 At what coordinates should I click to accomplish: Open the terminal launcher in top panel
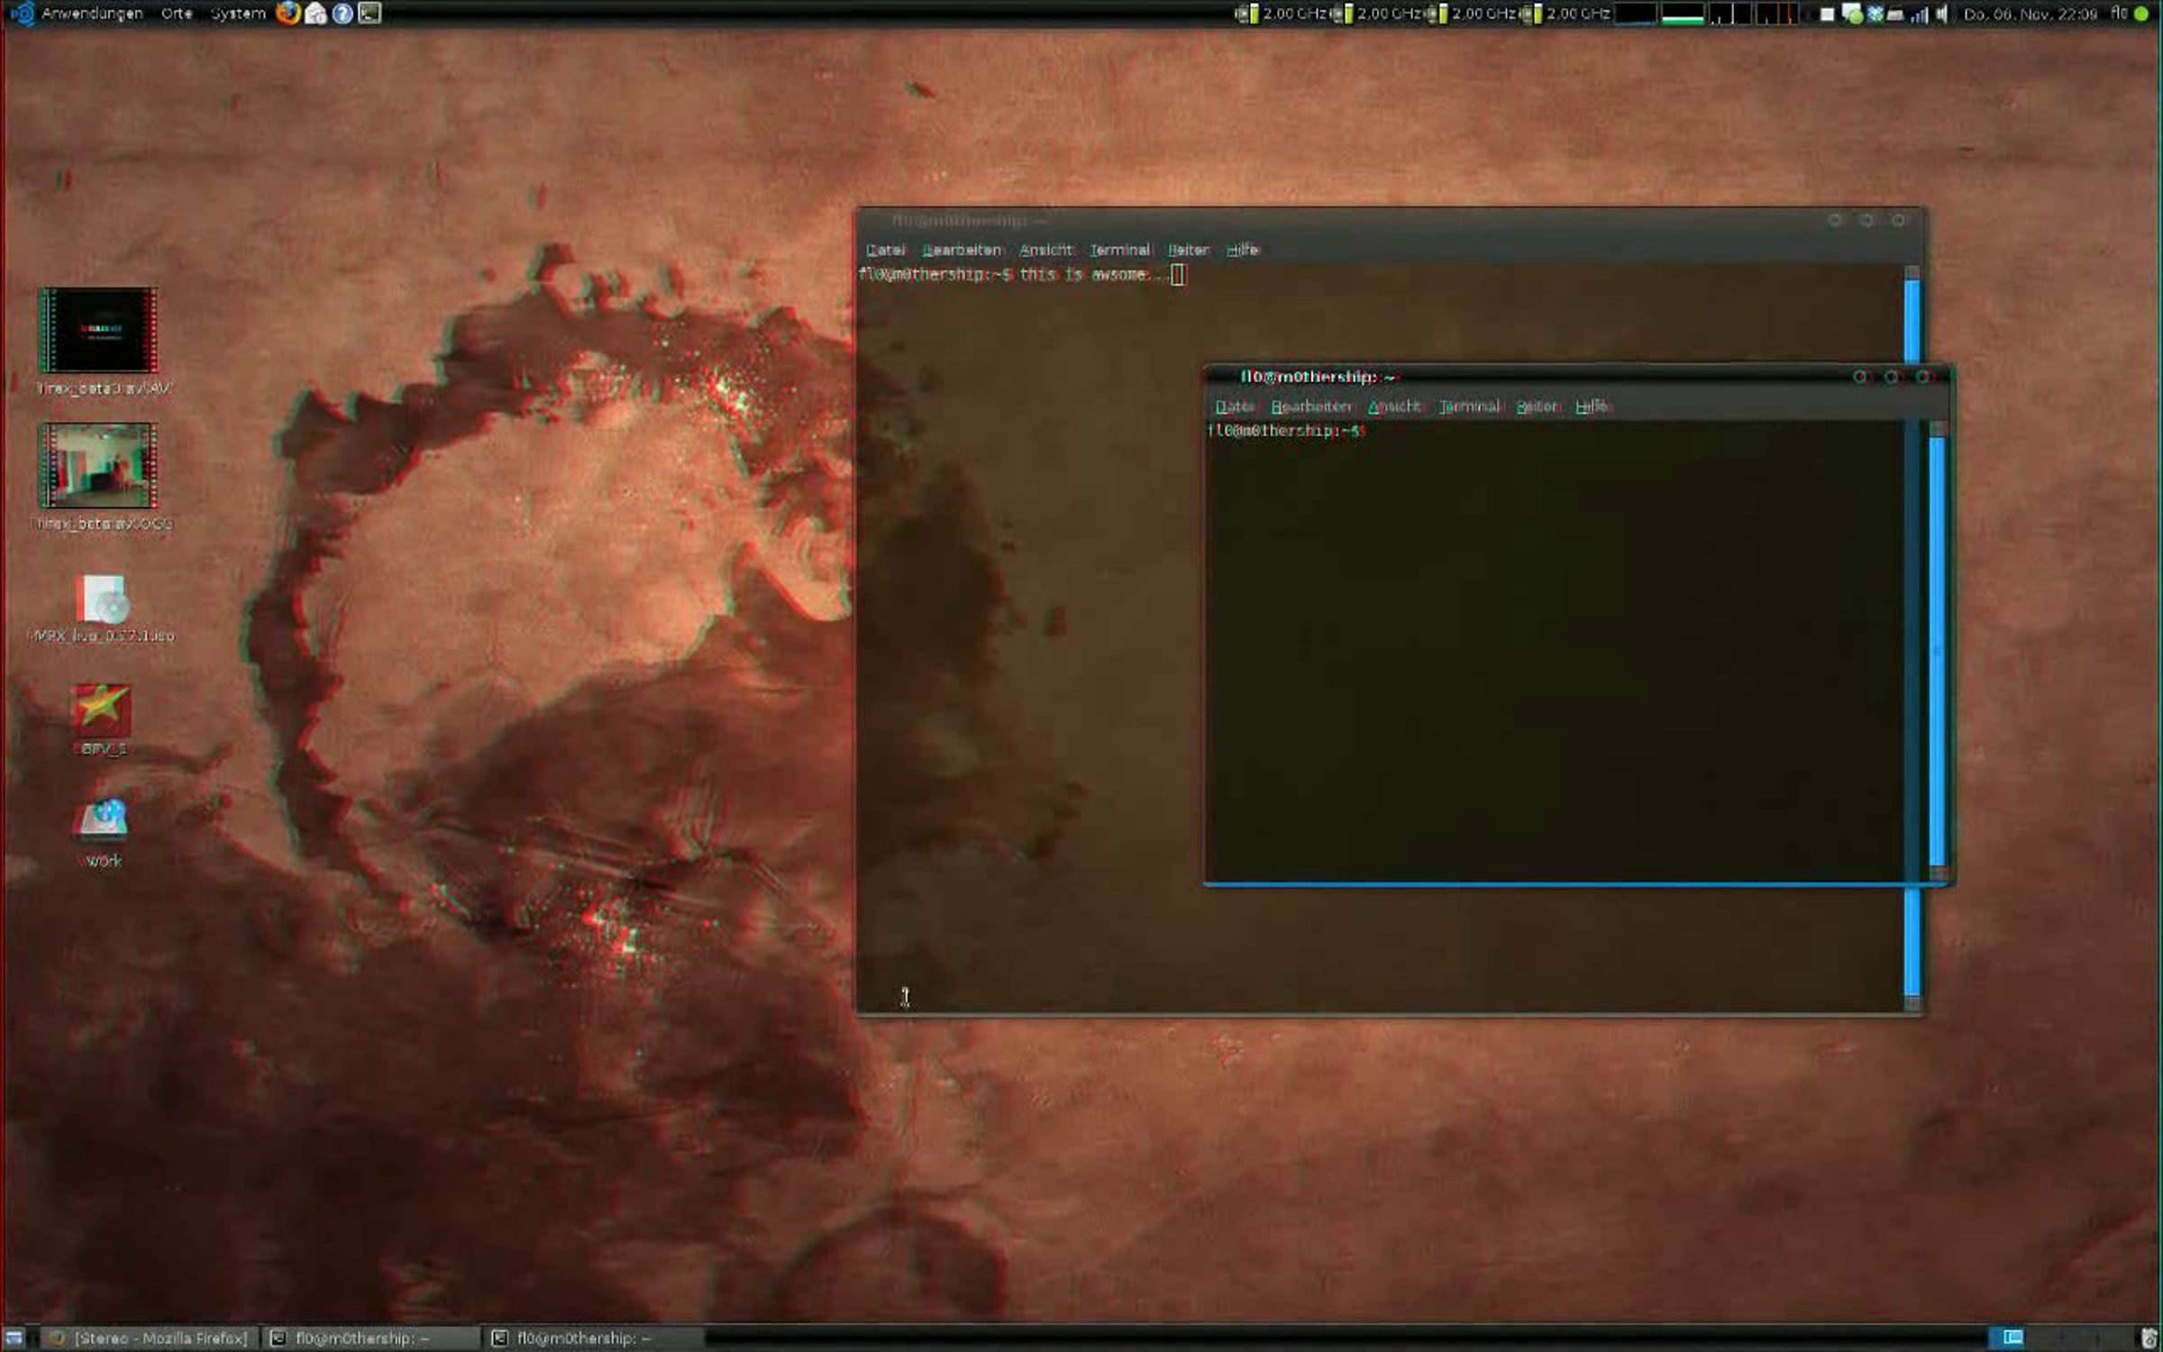tap(370, 14)
